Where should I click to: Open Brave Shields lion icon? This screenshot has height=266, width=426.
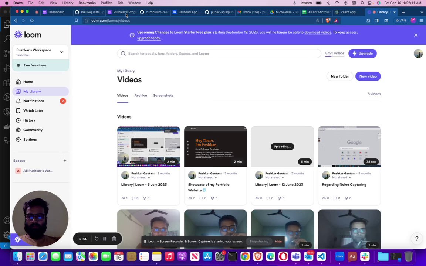click(328, 20)
